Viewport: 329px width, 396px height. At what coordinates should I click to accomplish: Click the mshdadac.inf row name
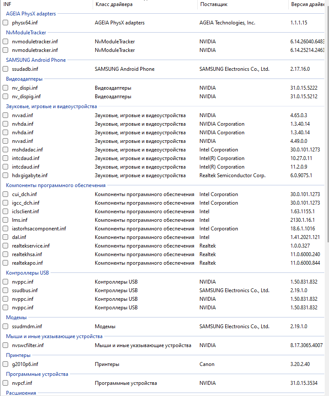pyautogui.click(x=27, y=150)
